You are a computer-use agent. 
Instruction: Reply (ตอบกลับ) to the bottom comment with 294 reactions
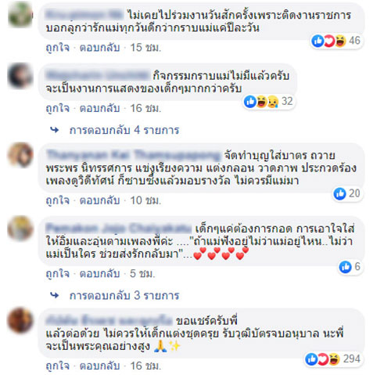99,366
